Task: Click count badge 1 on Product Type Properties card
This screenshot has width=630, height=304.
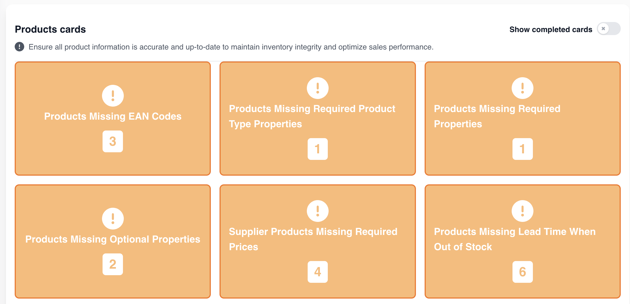Action: click(318, 149)
